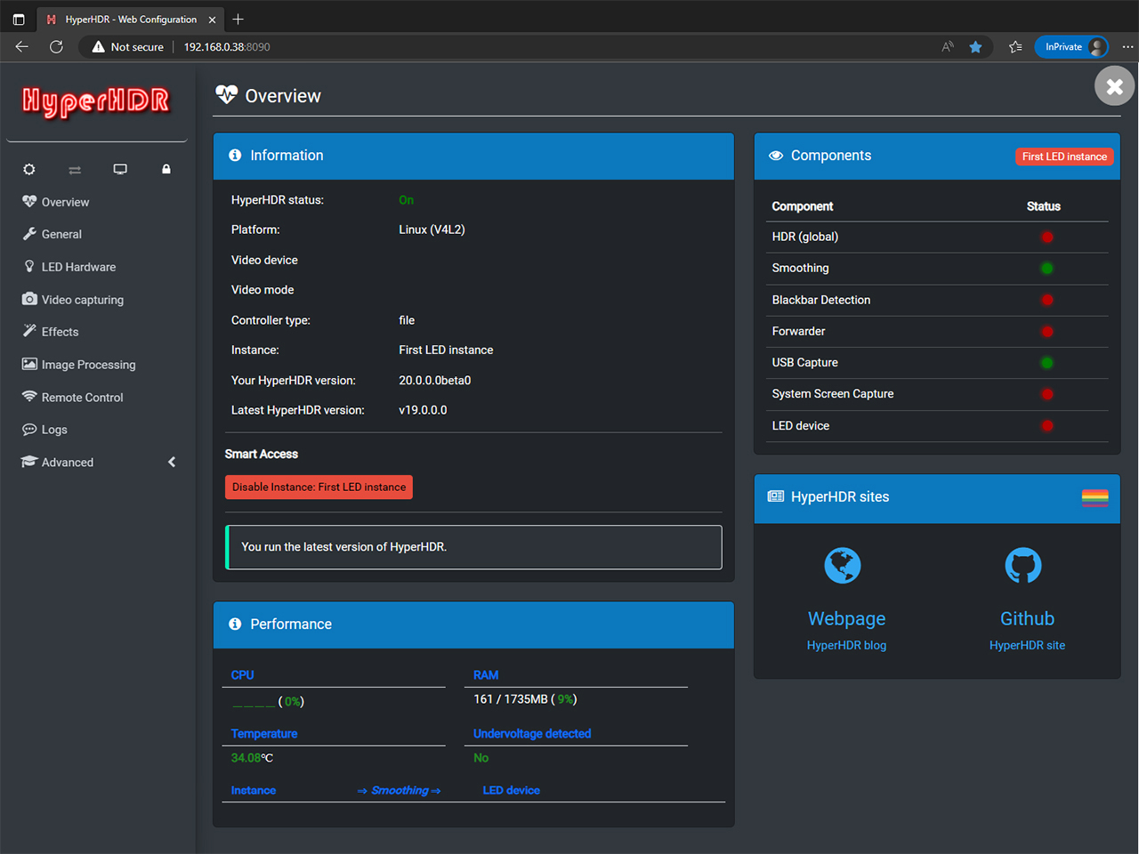Click the tab actions menu icon
Screen dimensions: 1139x854
tap(19, 19)
